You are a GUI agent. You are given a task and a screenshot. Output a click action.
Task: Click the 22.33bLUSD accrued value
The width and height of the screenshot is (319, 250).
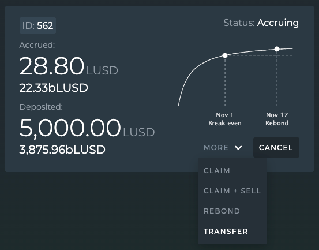coord(54,88)
